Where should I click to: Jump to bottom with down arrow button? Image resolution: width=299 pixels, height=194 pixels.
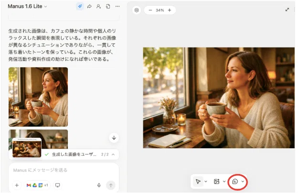tap(114, 138)
